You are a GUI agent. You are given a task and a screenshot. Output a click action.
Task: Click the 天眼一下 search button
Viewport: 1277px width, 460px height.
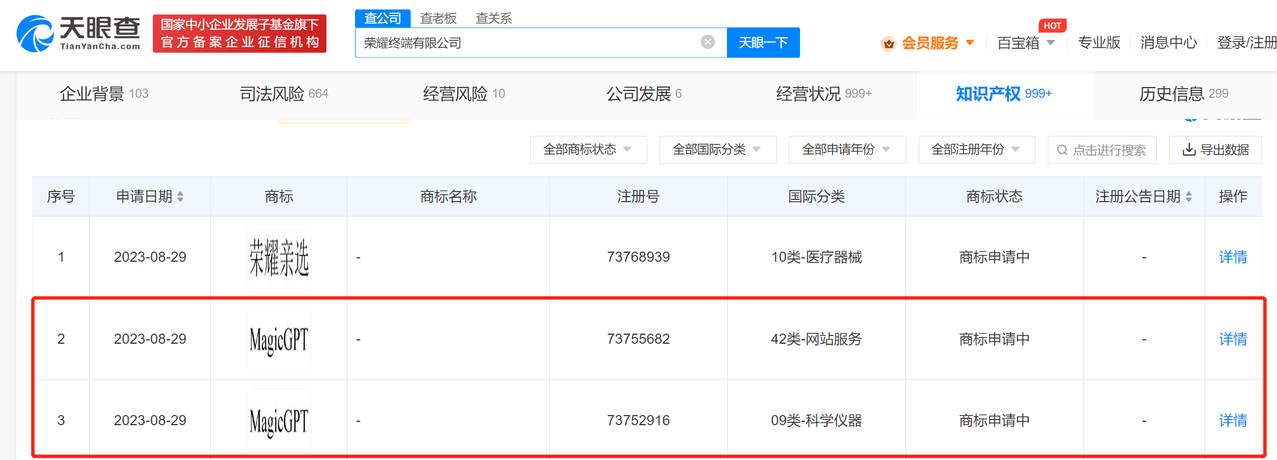(763, 43)
